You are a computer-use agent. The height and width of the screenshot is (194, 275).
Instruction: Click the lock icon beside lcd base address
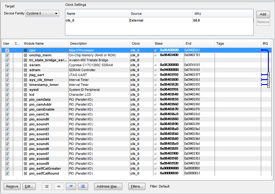(x=156, y=95)
